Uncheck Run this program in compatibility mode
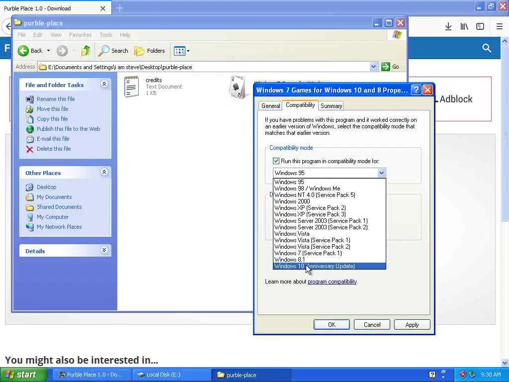 pyautogui.click(x=276, y=161)
